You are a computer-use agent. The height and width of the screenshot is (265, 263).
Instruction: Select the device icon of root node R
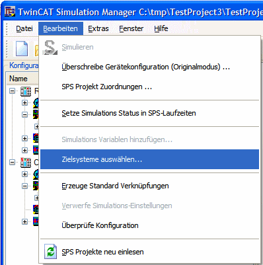pos(26,91)
